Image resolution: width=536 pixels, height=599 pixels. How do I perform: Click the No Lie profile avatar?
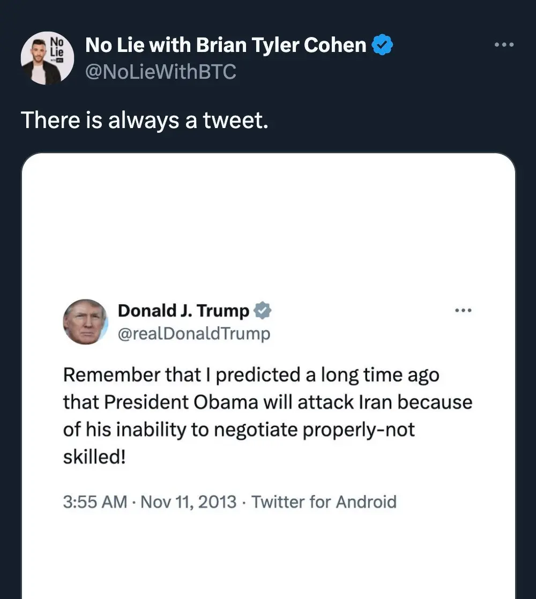pos(47,58)
